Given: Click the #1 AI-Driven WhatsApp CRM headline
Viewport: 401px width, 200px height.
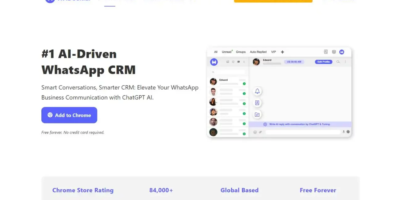Looking at the screenshot, I should (x=89, y=62).
